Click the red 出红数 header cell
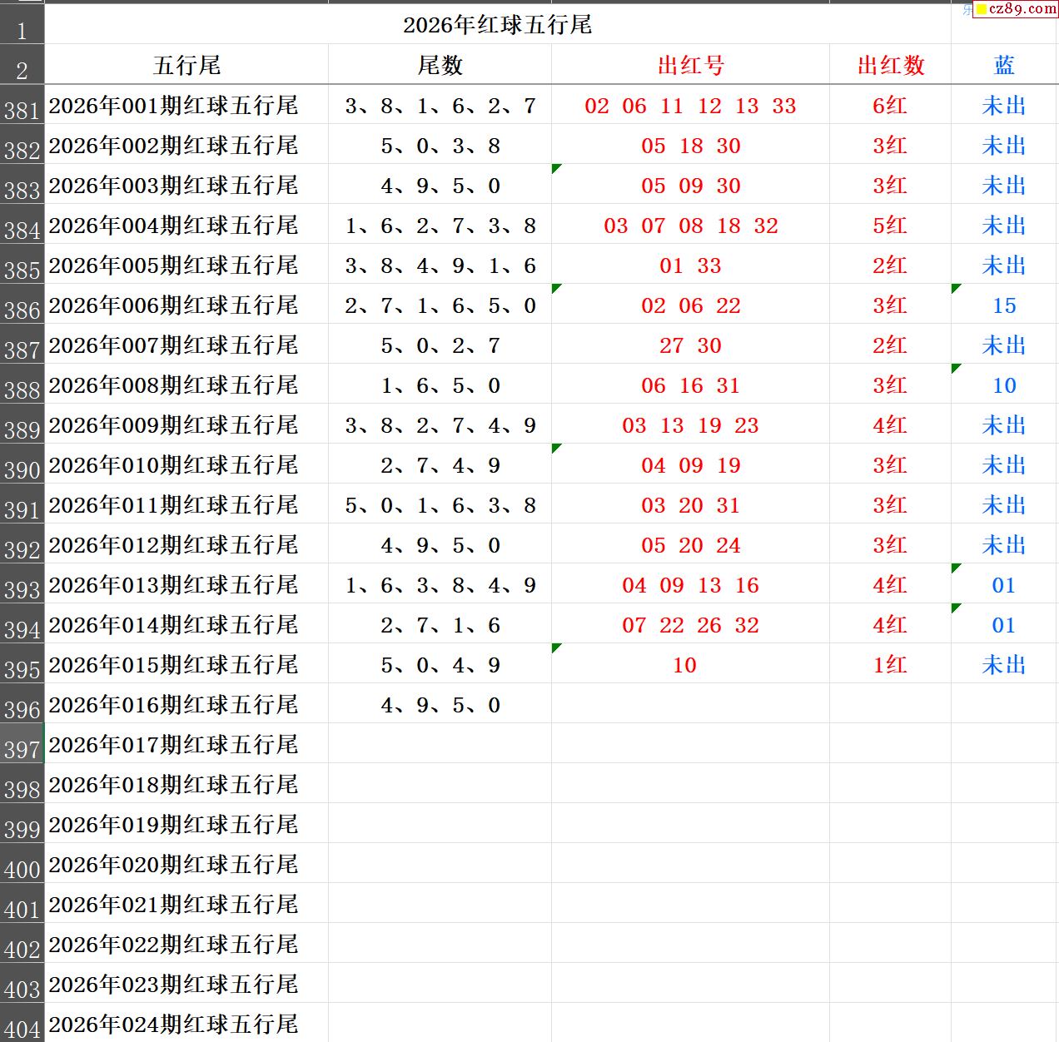Viewport: 1059px width, 1042px height. point(890,65)
